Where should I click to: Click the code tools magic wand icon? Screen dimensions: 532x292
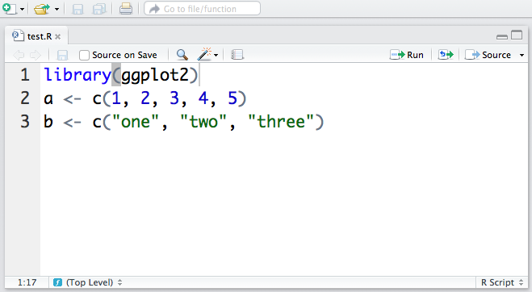pos(204,54)
